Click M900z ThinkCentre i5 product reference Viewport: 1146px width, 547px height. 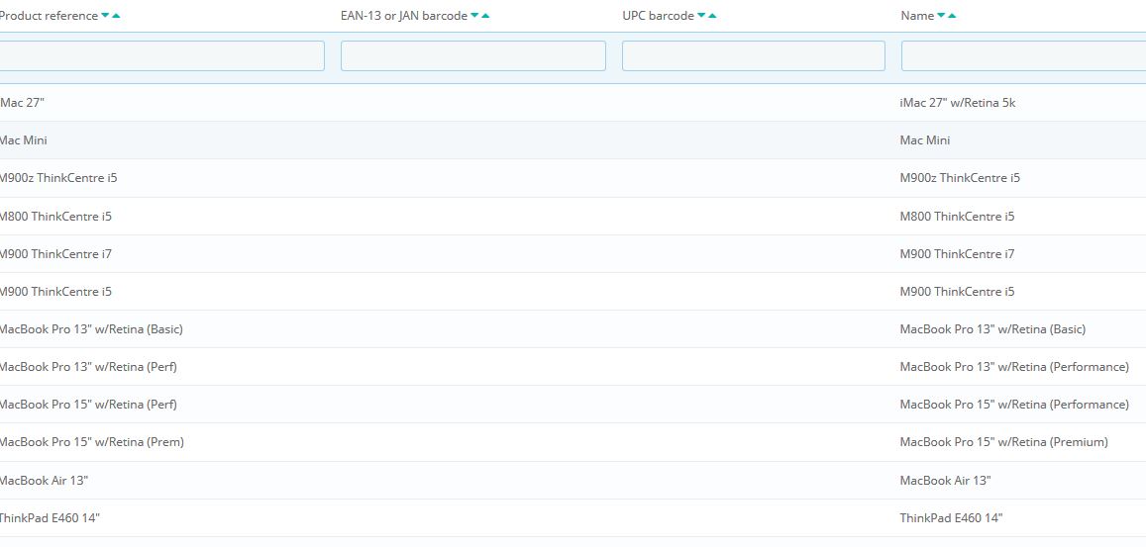click(x=57, y=178)
